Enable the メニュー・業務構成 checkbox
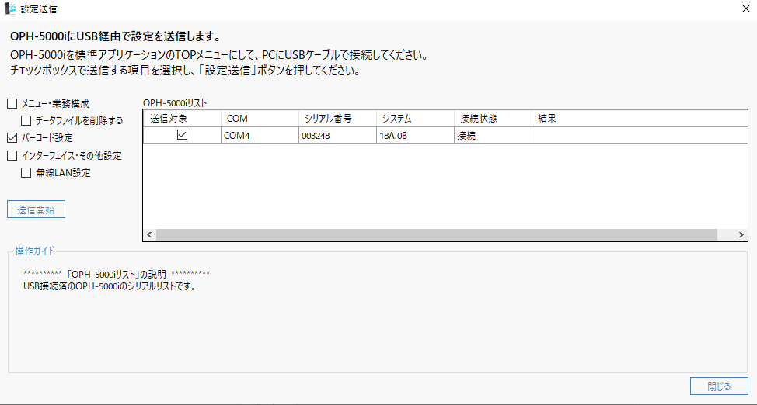 [x=12, y=103]
